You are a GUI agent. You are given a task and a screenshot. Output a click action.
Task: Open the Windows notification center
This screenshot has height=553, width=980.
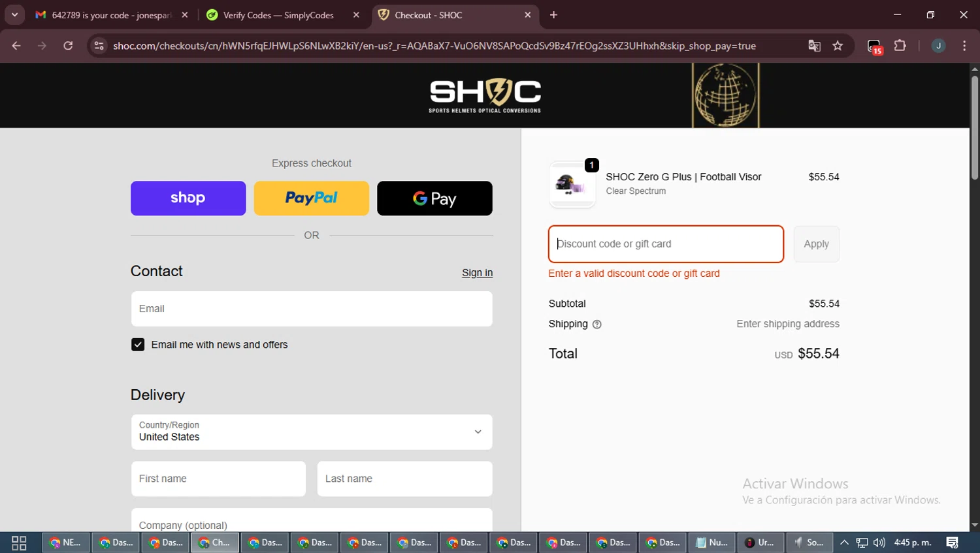click(x=953, y=543)
